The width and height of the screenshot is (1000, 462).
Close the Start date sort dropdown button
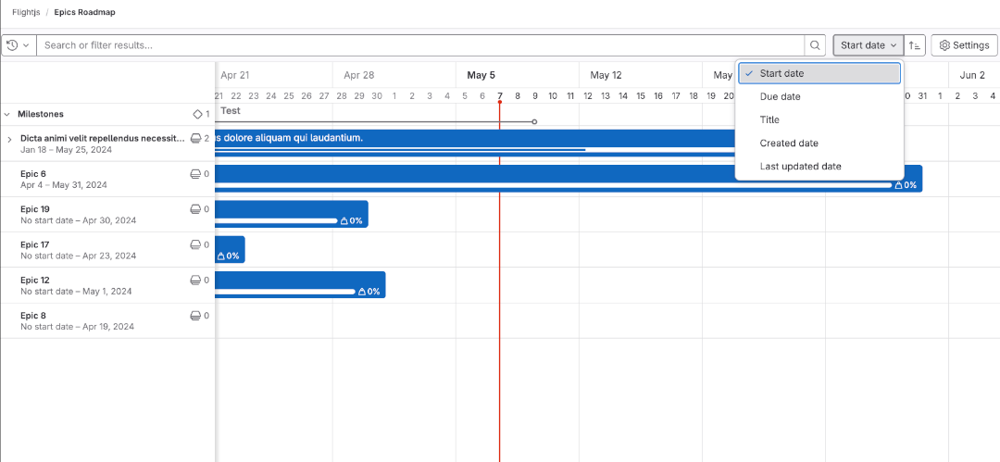point(869,45)
